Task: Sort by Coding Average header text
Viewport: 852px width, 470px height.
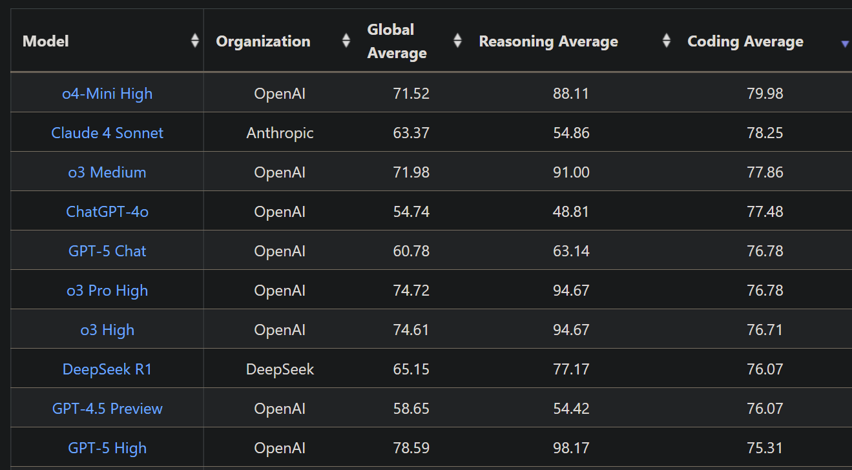Action: (745, 41)
